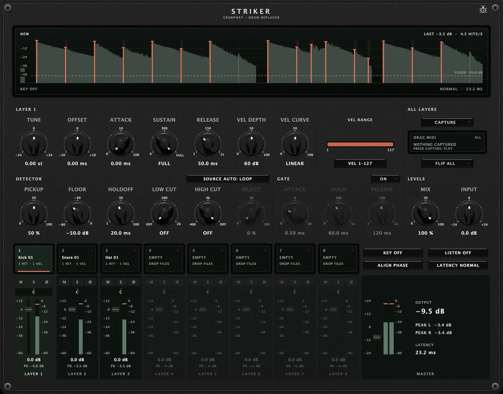Select empty layer slot 8
The image size is (503, 394).
click(x=338, y=259)
